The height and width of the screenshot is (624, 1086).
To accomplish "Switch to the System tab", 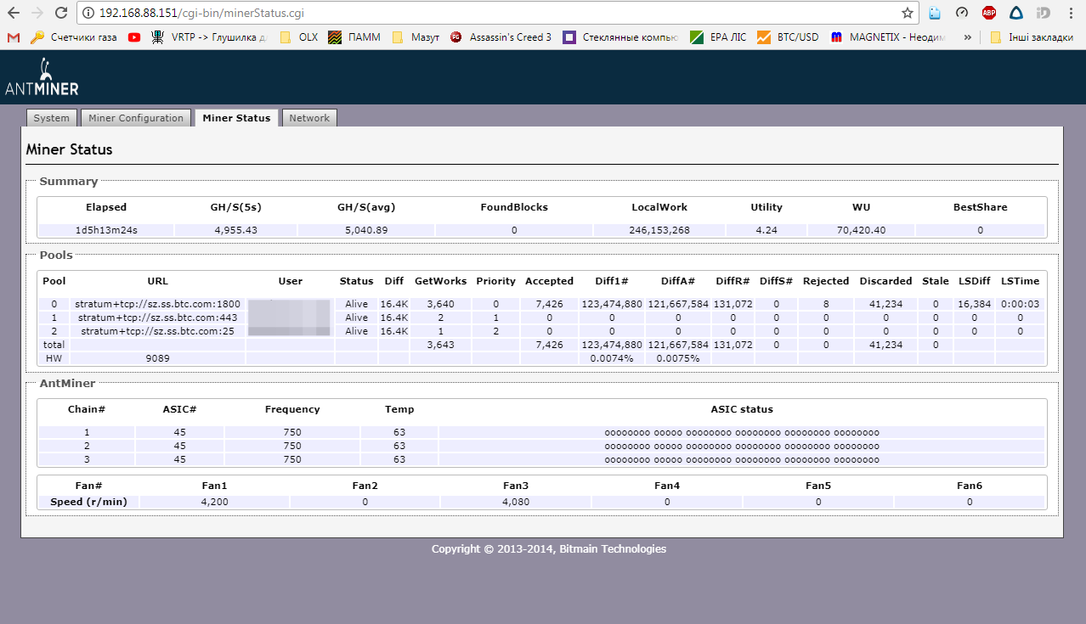I will coord(52,118).
